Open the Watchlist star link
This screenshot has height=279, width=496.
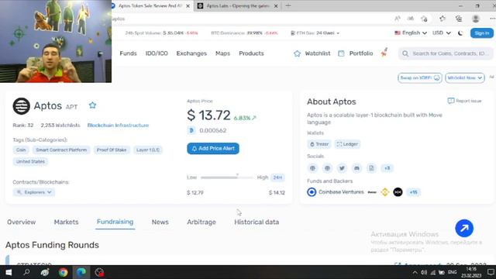coord(312,53)
